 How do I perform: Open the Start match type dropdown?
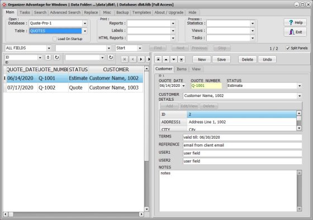140,48
